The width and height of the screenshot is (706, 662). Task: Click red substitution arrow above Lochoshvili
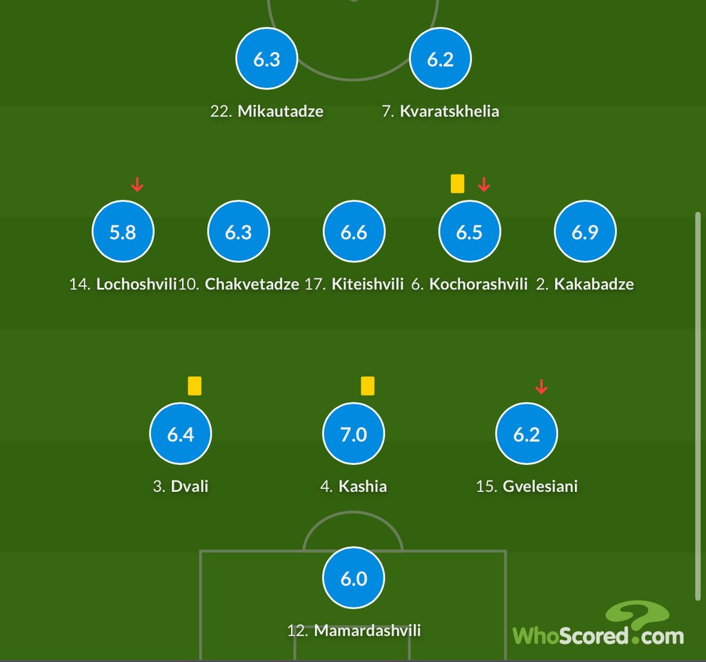(x=137, y=184)
